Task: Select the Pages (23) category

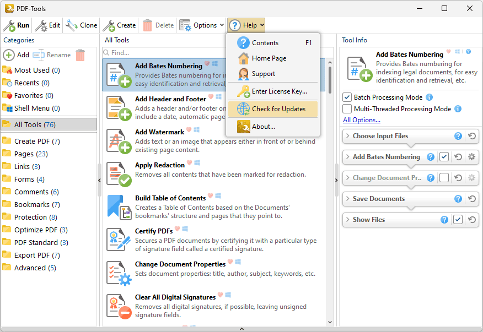Action: pos(49,154)
